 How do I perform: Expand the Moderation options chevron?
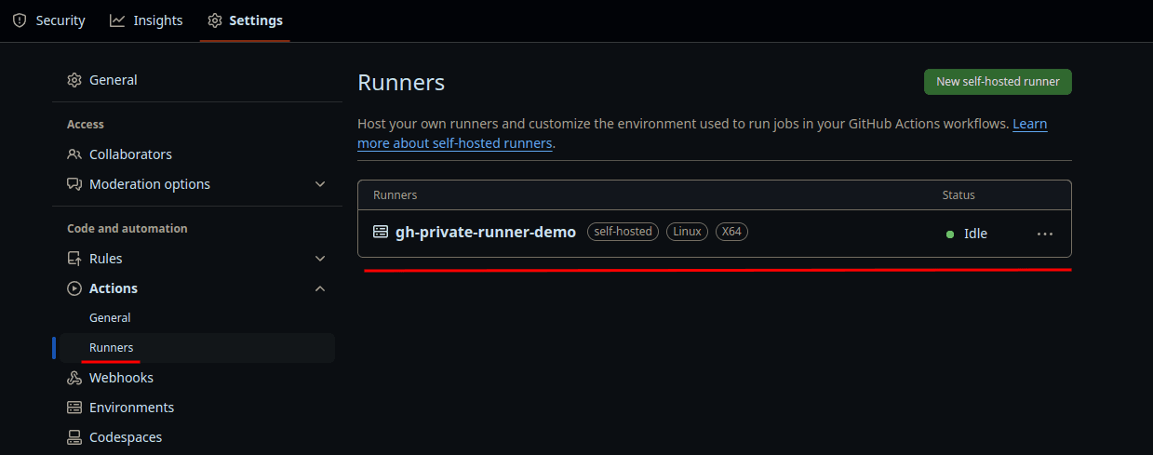pyautogui.click(x=320, y=184)
